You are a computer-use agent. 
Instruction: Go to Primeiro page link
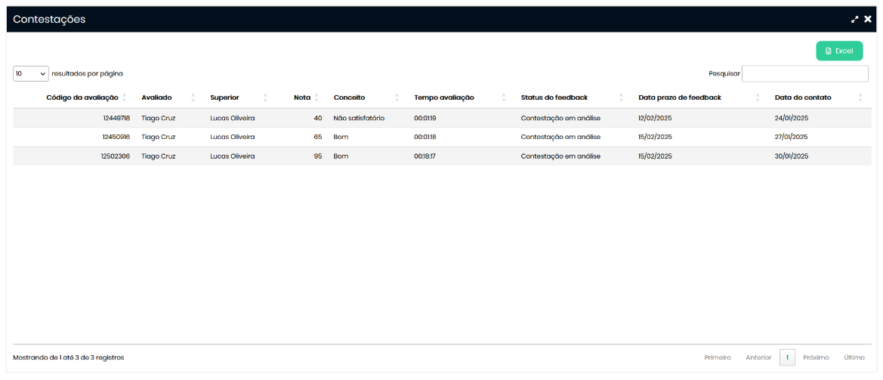click(x=717, y=357)
